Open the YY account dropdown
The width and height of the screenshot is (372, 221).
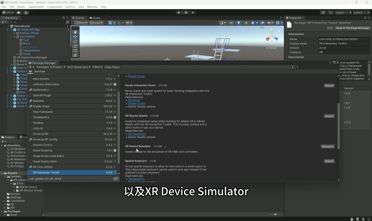coord(8,12)
